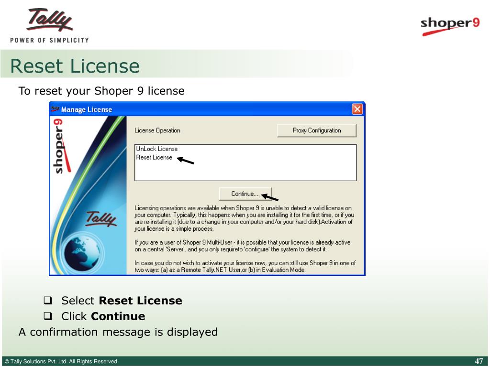490x367 pixels.
Task: Select UnLock License in the list
Action: (x=156, y=149)
